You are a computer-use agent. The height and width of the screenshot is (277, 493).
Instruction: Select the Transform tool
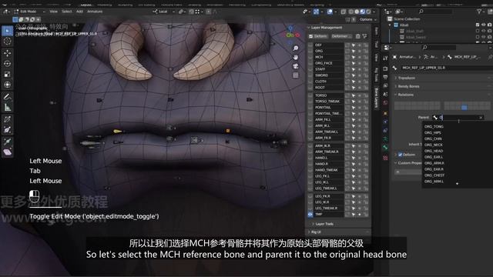click(x=8, y=85)
